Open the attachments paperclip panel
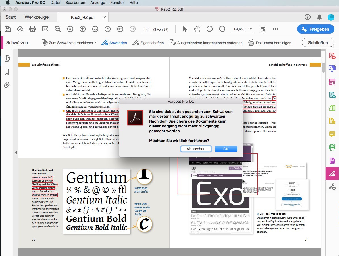This screenshot has height=256, width=339. click(x=7, y=85)
